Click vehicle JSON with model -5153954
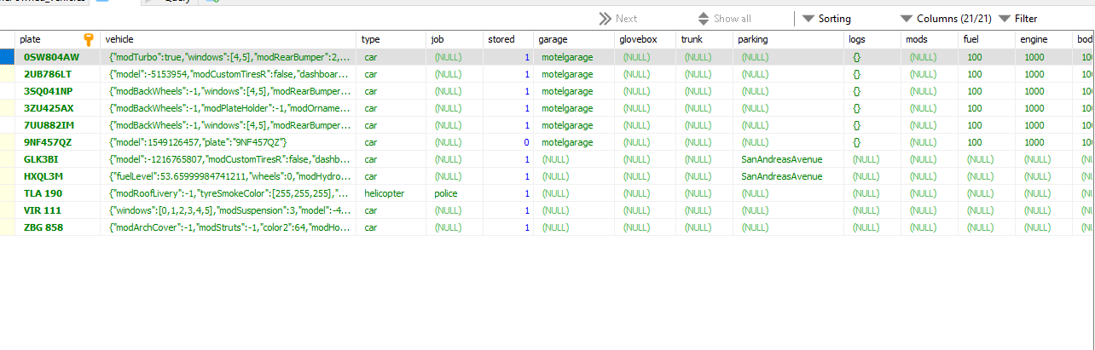Image resolution: width=1095 pixels, height=350 pixels. (x=228, y=74)
